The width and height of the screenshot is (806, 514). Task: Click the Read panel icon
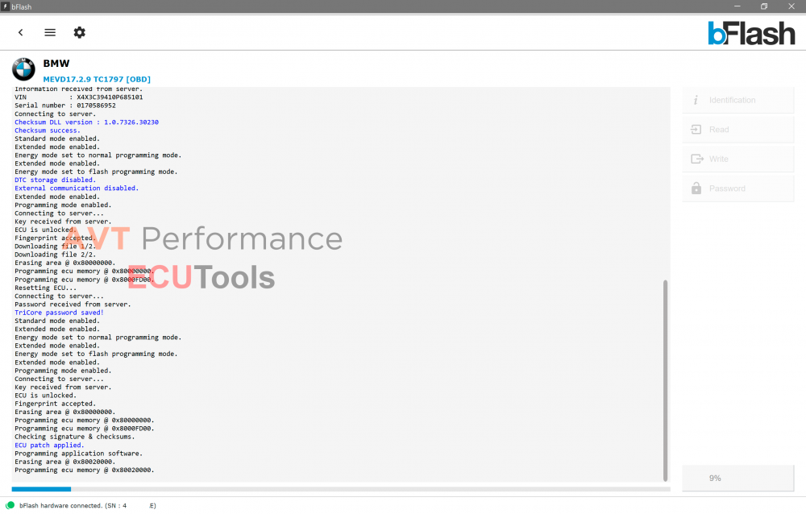click(696, 129)
